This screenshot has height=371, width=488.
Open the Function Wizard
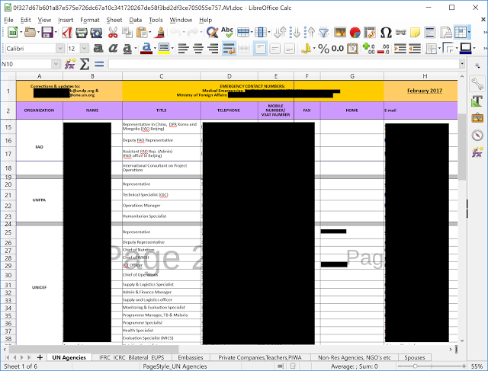[70, 64]
